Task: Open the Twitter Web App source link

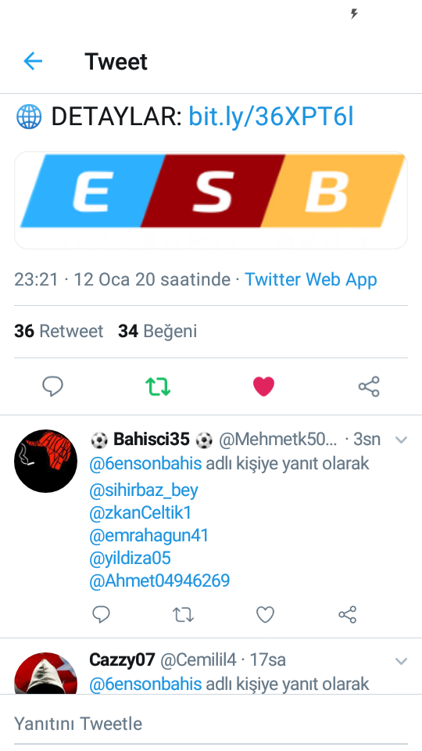Action: [x=311, y=279]
